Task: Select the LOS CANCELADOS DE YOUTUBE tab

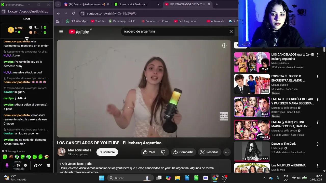Action: pos(187,4)
